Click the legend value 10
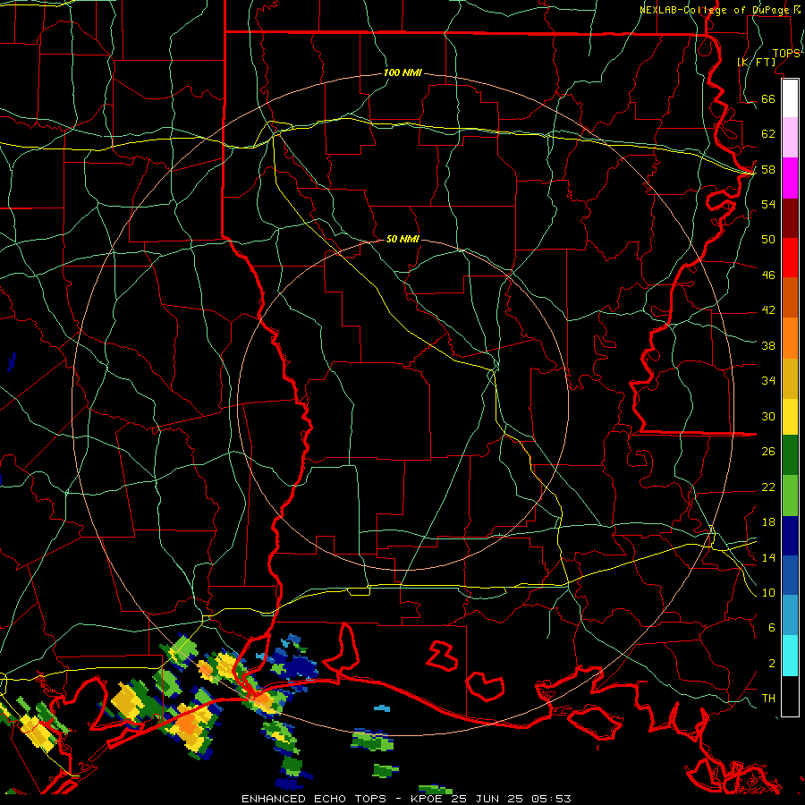The width and height of the screenshot is (805, 805). (768, 592)
